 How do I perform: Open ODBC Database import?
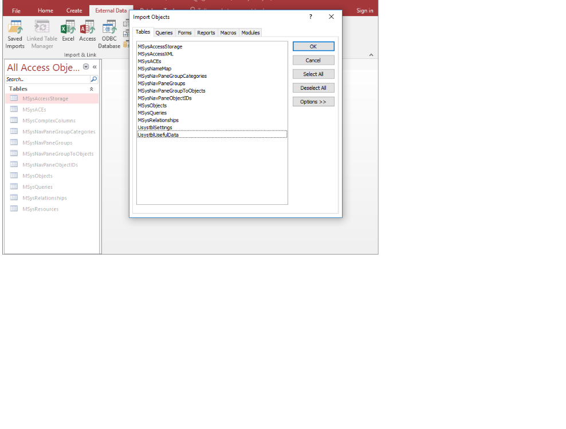[109, 35]
